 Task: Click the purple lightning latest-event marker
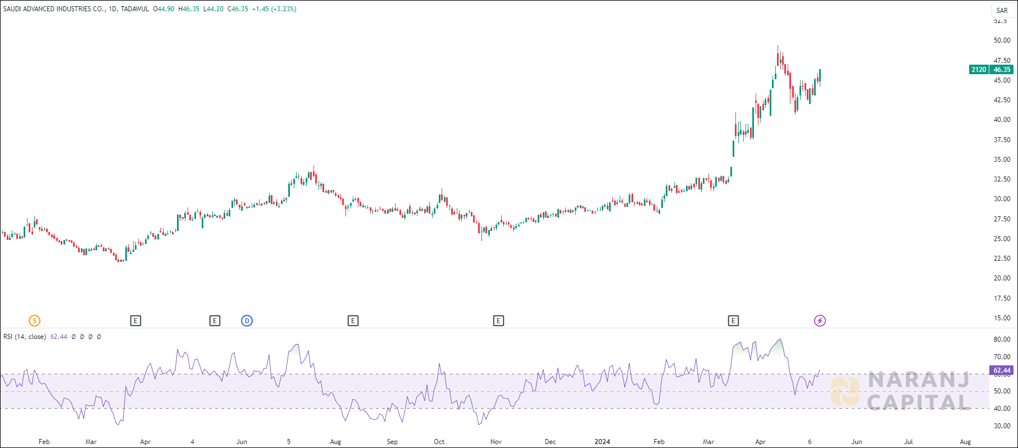[820, 321]
